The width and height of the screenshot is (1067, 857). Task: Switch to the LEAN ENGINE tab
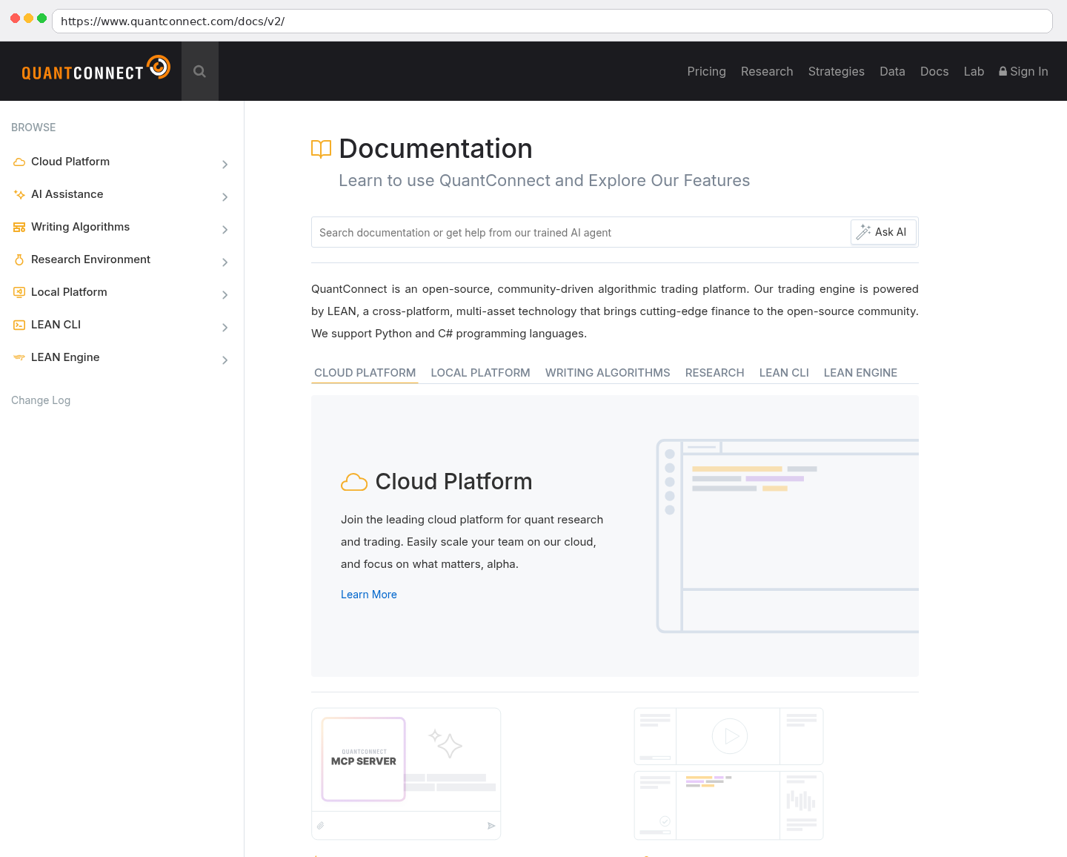click(860, 373)
